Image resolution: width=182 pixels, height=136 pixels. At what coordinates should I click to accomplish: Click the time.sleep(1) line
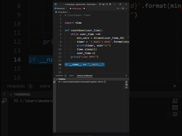coord(87,49)
